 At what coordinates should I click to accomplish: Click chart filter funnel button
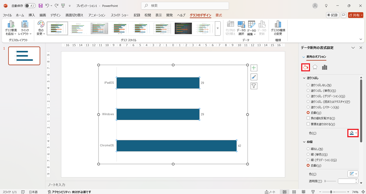[254, 86]
